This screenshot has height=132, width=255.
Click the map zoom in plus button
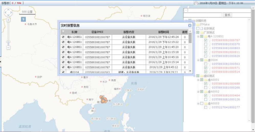8,20
